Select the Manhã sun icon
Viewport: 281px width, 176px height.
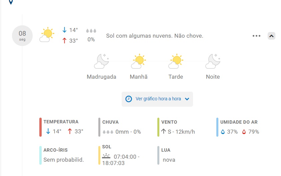tap(139, 61)
